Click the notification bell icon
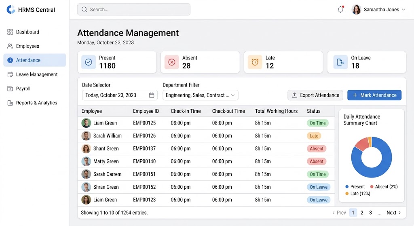Image resolution: width=414 pixels, height=226 pixels. [340, 10]
